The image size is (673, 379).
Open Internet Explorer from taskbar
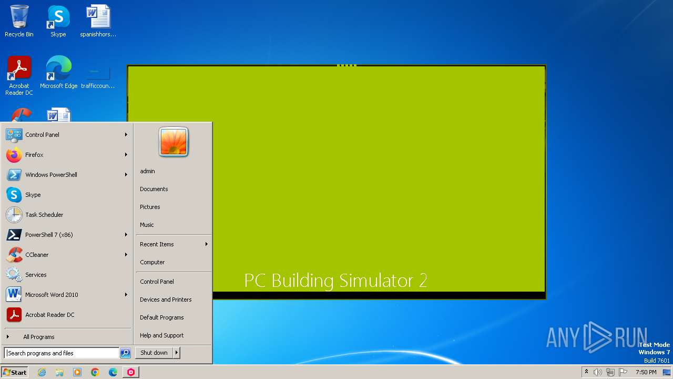click(x=42, y=372)
